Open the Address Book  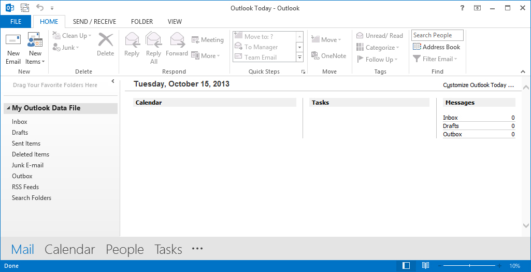tap(437, 47)
